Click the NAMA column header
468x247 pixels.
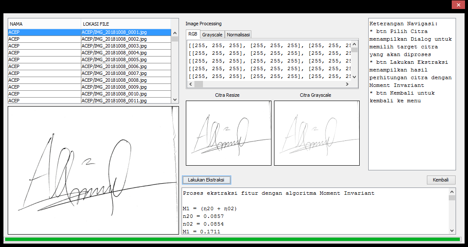coord(44,24)
